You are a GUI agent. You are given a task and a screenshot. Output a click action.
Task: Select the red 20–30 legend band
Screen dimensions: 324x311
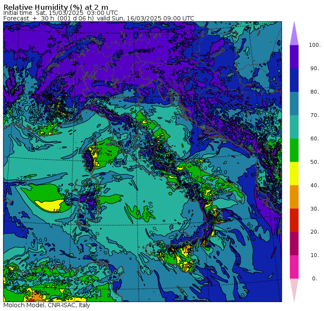pyautogui.click(x=294, y=220)
